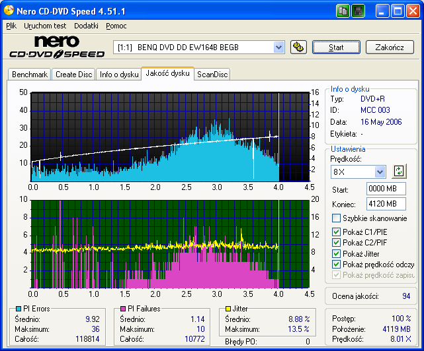
Task: Click the disc ID MCC 003
Action: point(375,110)
